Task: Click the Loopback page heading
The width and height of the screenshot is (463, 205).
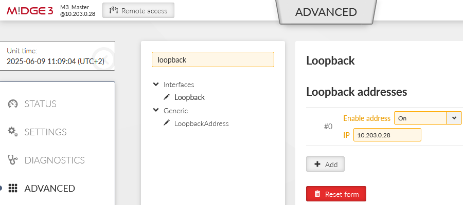Action: coord(330,60)
